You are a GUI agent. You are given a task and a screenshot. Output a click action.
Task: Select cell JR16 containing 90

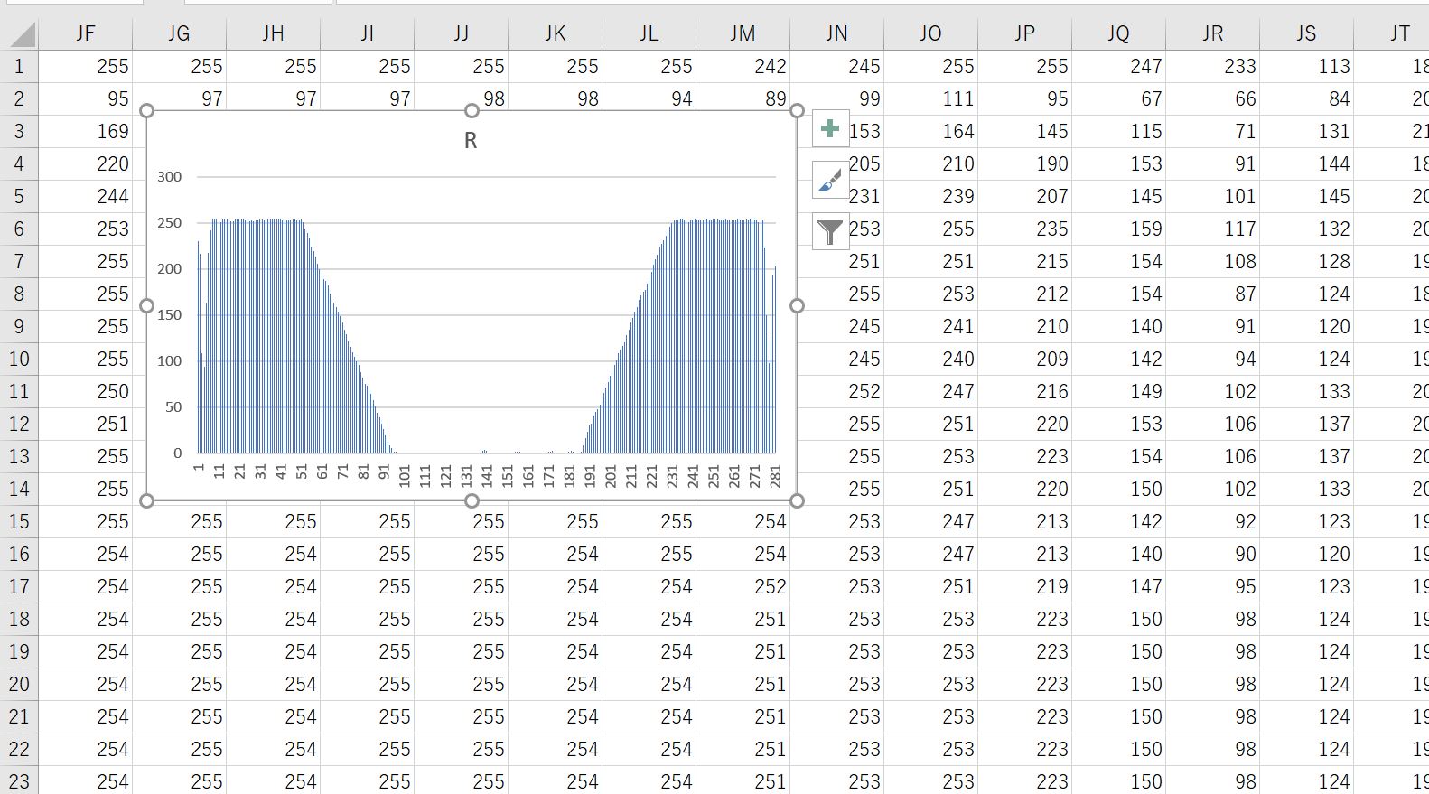coord(1212,554)
